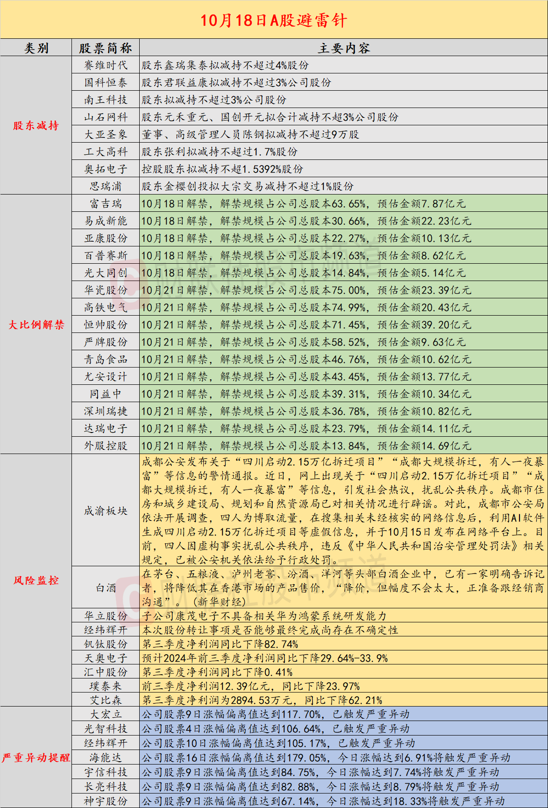548x808 pixels.
Task: Click 涨幅偏离值达到67.14% content row
Action: coord(344,801)
